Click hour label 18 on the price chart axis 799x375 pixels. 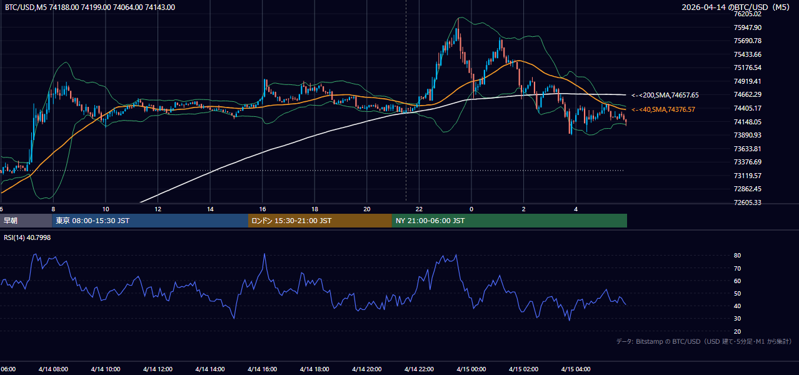pos(314,209)
